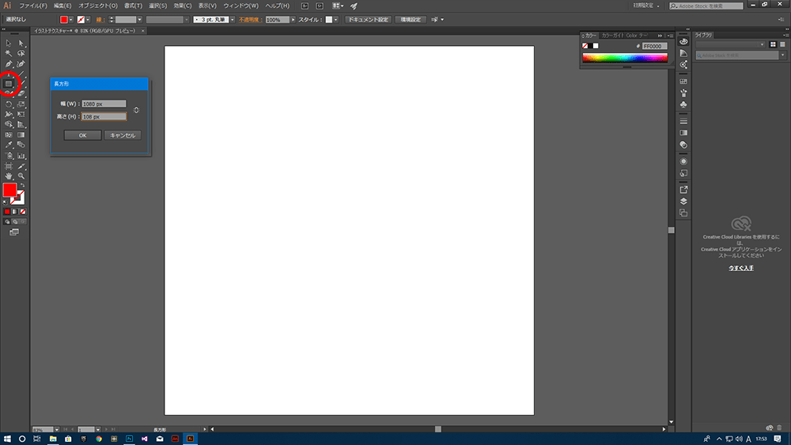Screen dimensions: 791x445
Task: Open the Layers panel icon in dock
Action: click(683, 202)
